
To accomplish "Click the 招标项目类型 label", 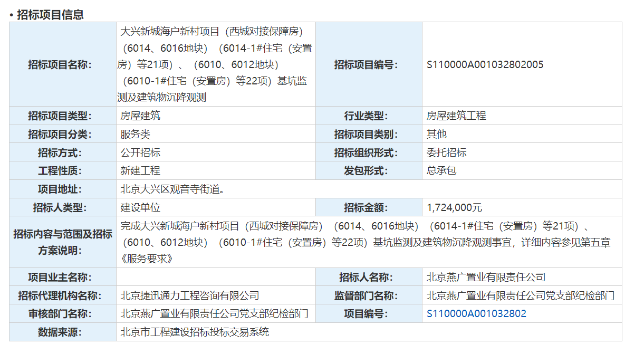I will pos(60,116).
